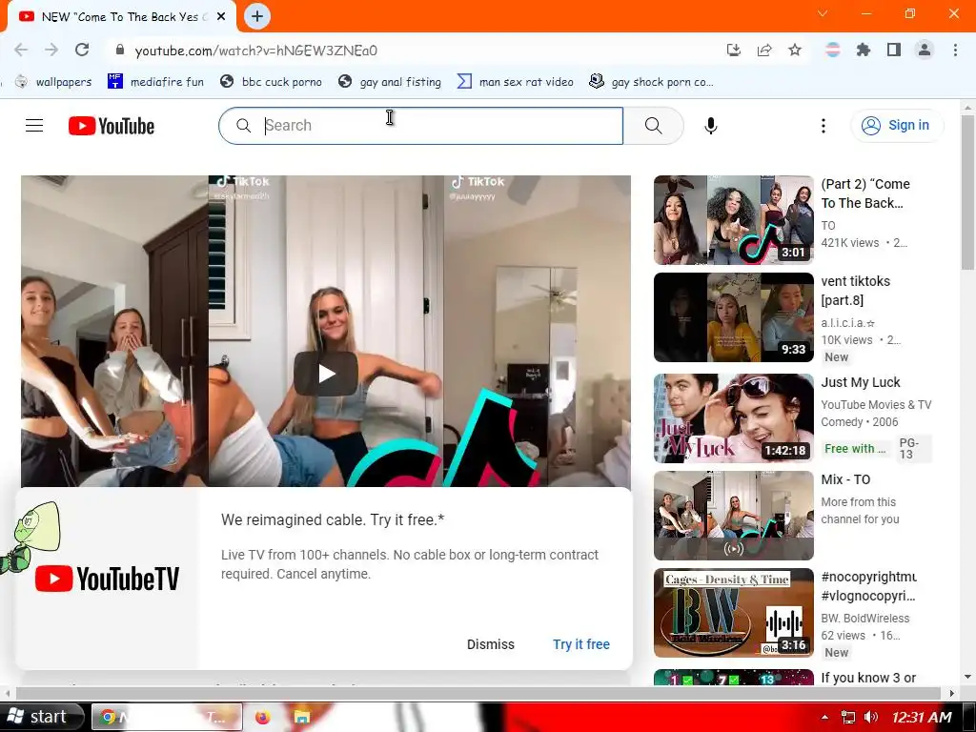The width and height of the screenshot is (976, 732).
Task: Open the YouTube hamburger guide menu
Action: pos(34,126)
